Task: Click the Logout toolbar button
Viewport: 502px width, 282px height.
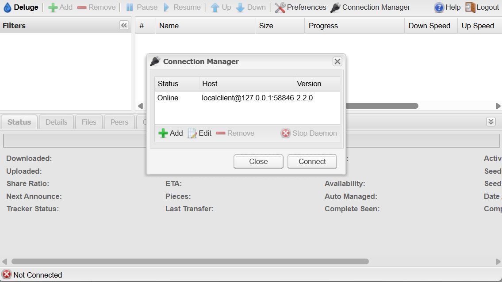Action: pos(482,8)
